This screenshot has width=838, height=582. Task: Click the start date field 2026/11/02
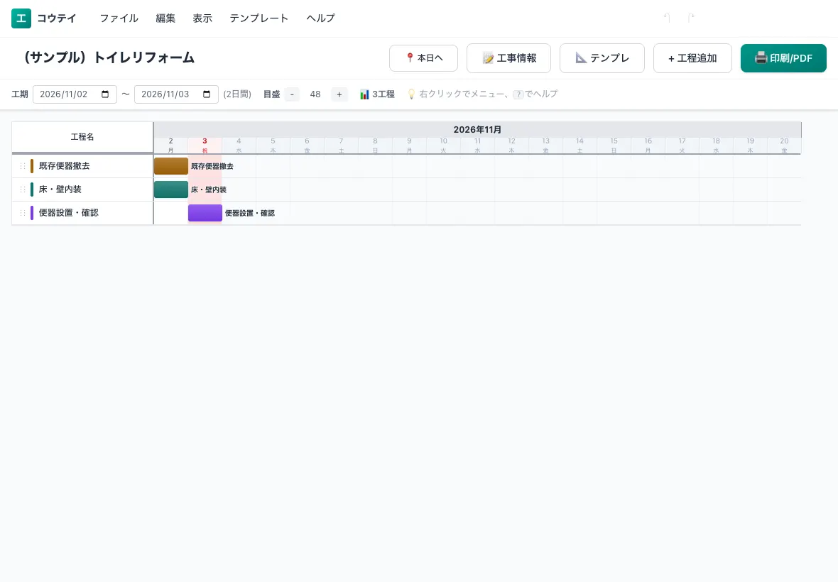(x=75, y=94)
